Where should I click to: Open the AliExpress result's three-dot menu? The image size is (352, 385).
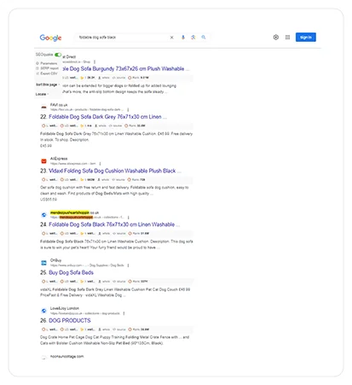100,164
